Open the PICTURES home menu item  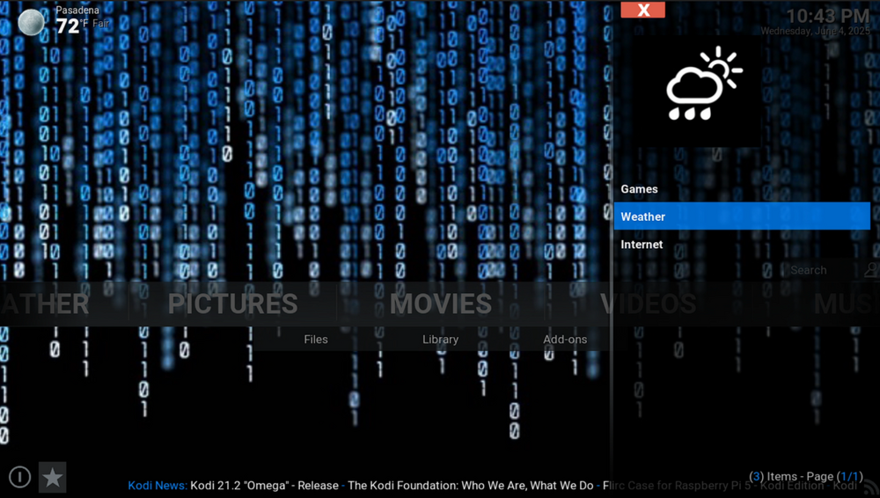pos(232,304)
